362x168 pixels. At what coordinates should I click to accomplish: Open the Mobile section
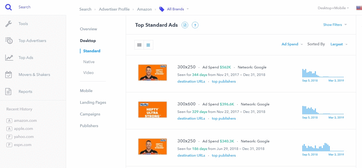86,91
